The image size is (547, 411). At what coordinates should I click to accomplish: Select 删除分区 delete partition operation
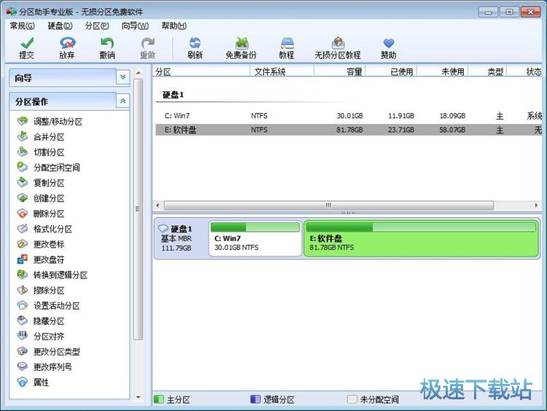[41, 214]
